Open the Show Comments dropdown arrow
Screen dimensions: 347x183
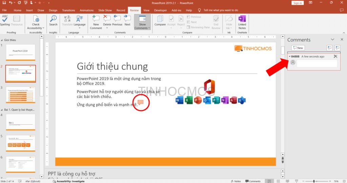click(149, 28)
